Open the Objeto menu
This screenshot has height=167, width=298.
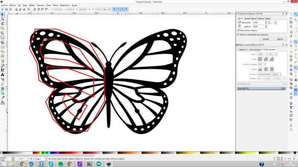coord(32,6)
